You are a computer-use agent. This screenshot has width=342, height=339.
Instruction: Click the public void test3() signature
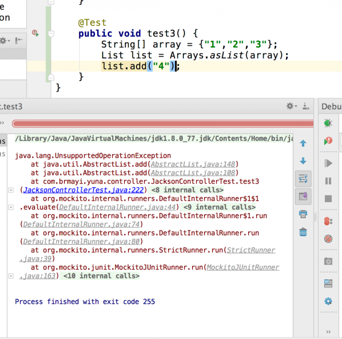tap(138, 34)
